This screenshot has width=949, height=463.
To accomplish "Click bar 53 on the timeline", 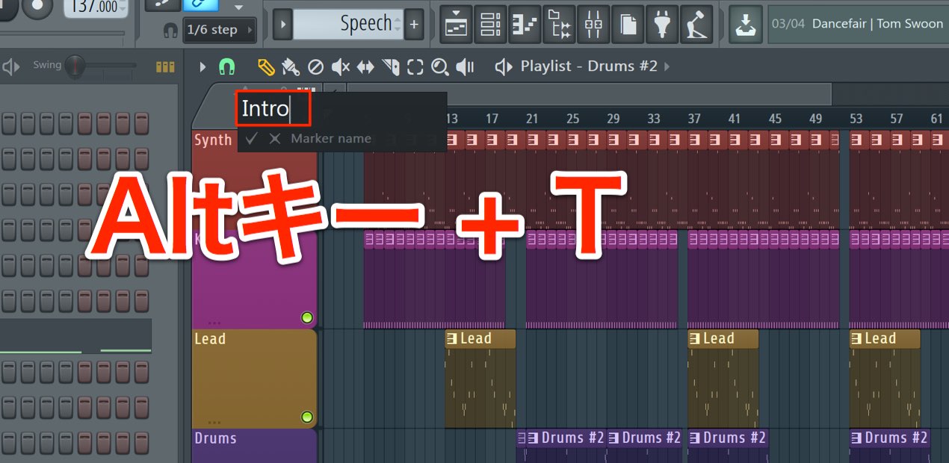I will click(x=856, y=119).
